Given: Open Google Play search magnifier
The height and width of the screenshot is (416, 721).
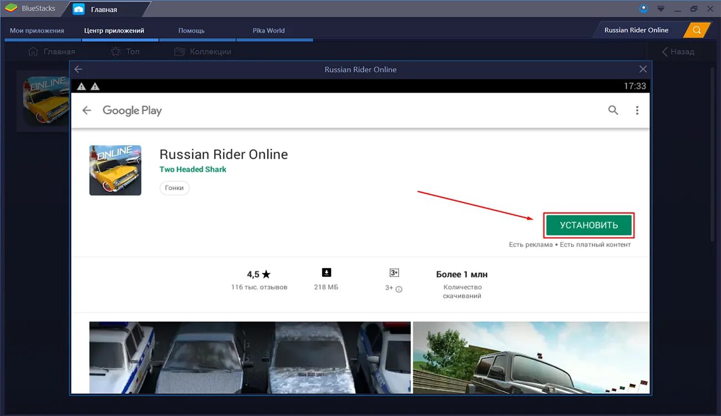Looking at the screenshot, I should click(x=613, y=110).
